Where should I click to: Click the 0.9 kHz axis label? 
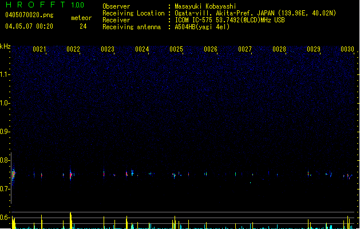tap(5, 132)
